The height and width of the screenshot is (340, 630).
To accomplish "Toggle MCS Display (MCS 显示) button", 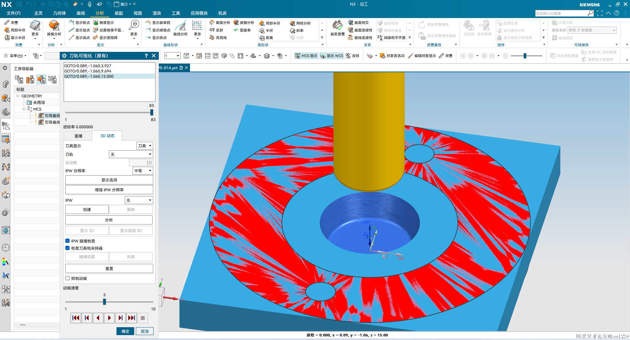I will (306, 56).
